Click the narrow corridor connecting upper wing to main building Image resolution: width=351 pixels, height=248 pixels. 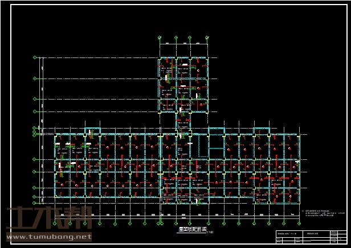coord(183,122)
